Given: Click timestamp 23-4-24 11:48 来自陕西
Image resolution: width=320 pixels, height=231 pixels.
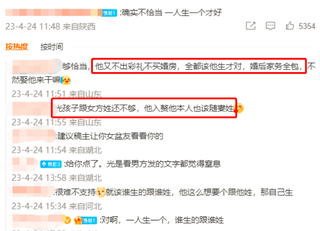Looking at the screenshot, I should pyautogui.click(x=50, y=27).
